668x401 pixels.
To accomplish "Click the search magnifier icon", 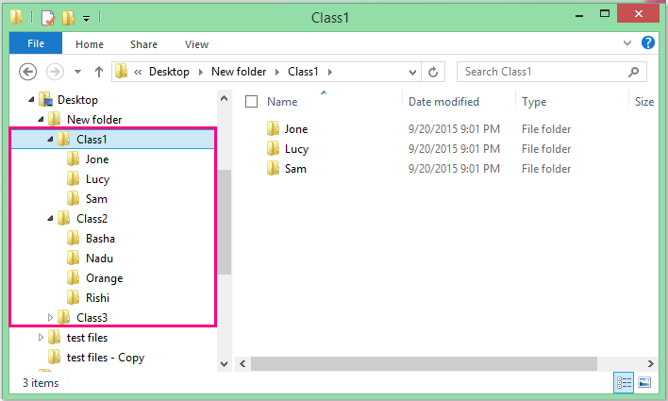I will 633,72.
